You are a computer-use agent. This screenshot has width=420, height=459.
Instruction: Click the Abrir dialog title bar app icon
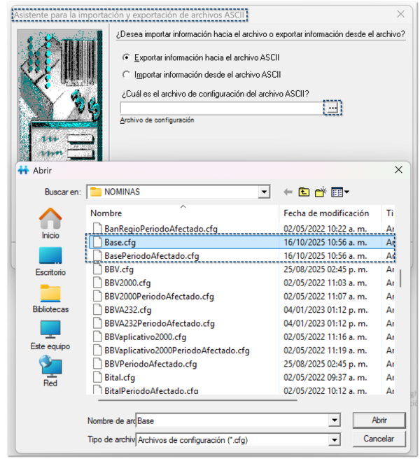click(x=23, y=170)
